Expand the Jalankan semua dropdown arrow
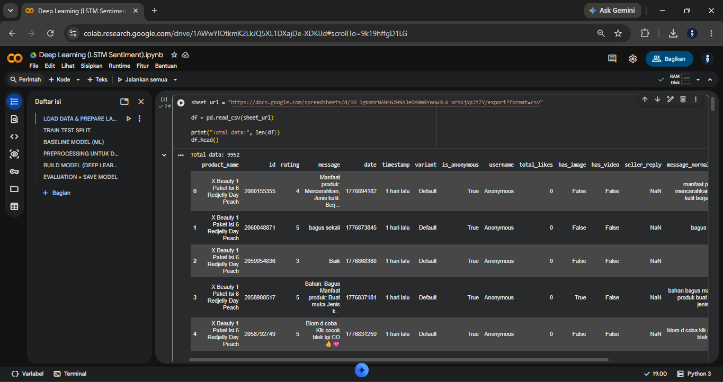 tap(175, 80)
